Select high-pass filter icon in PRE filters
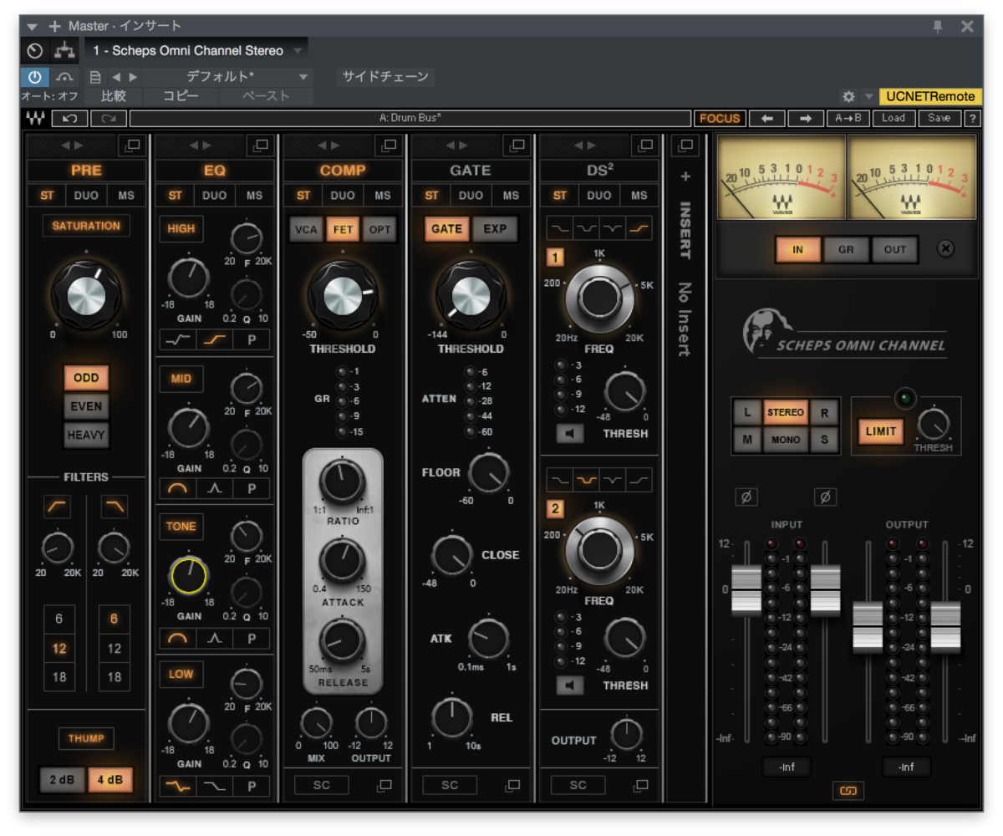 (58, 506)
